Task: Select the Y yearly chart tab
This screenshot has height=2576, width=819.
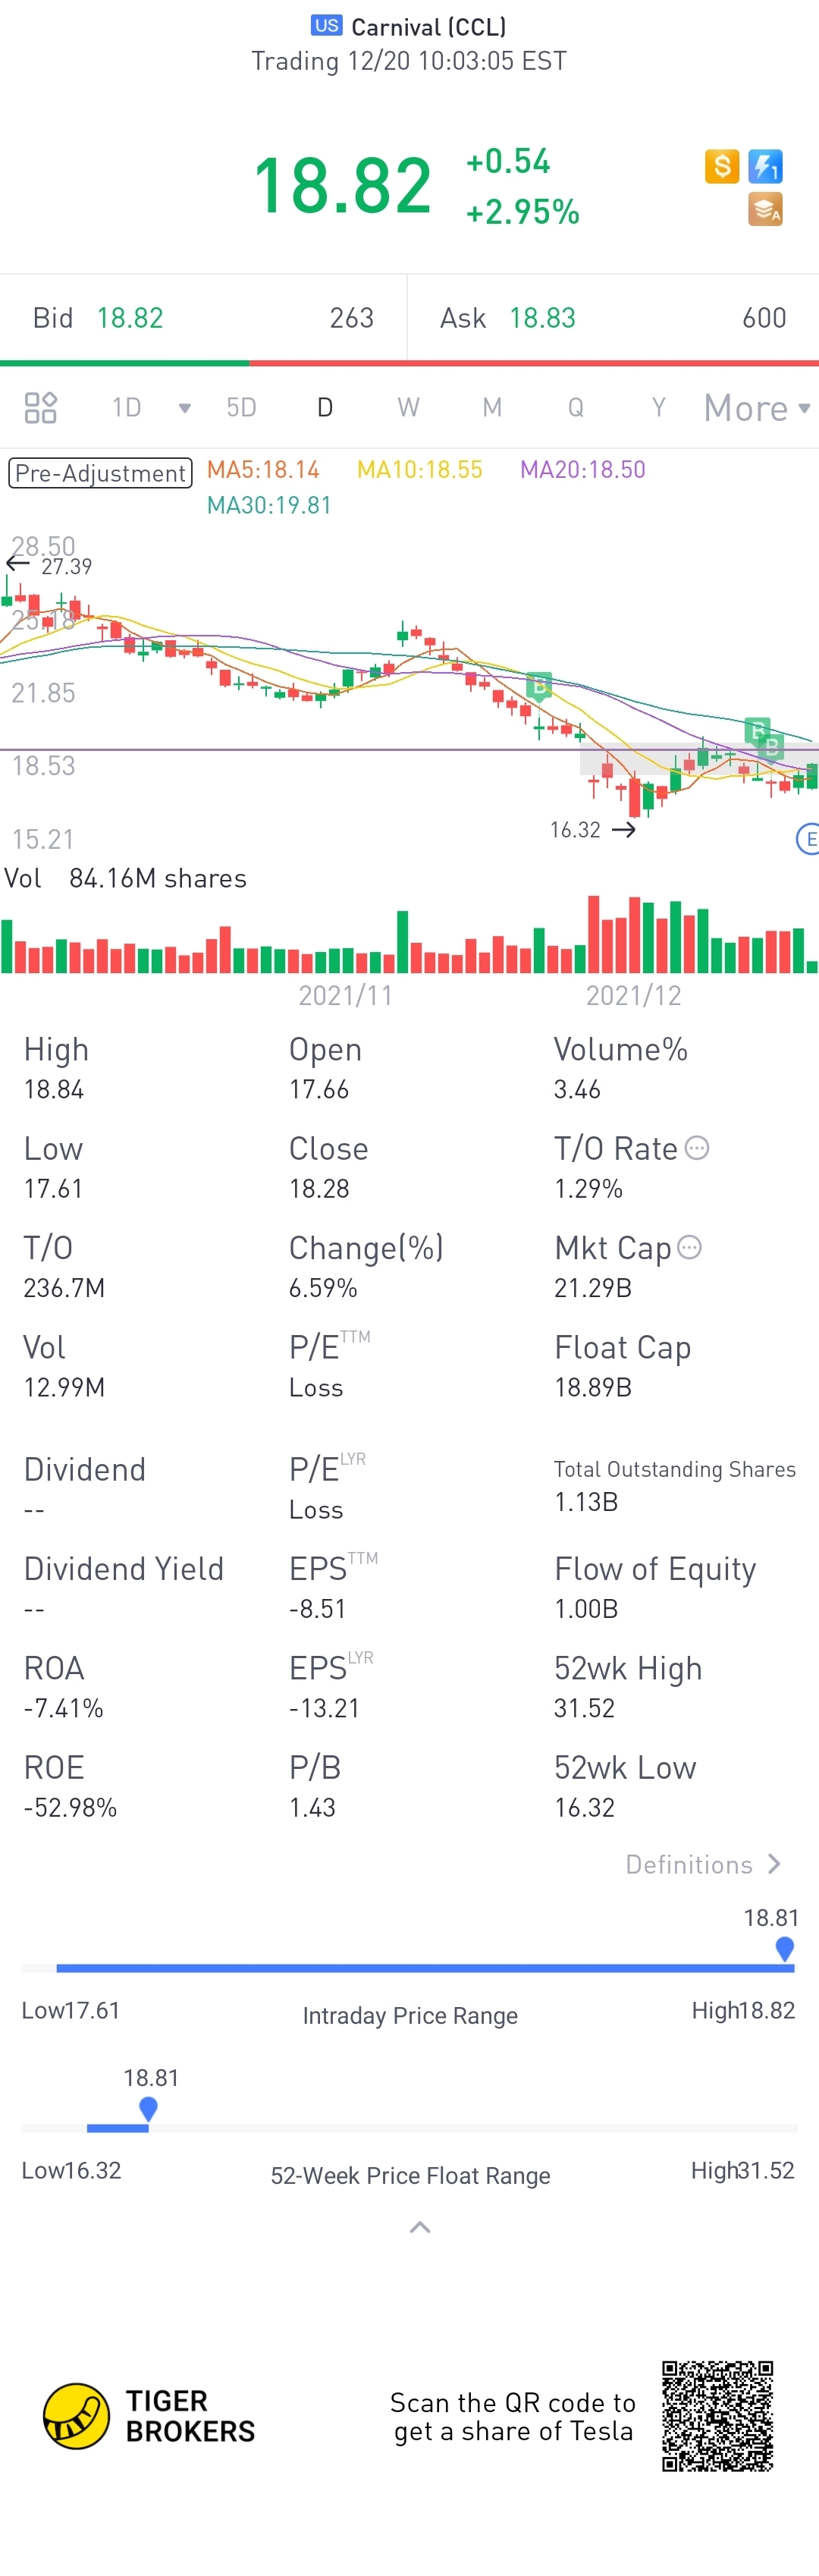Action: 658,408
